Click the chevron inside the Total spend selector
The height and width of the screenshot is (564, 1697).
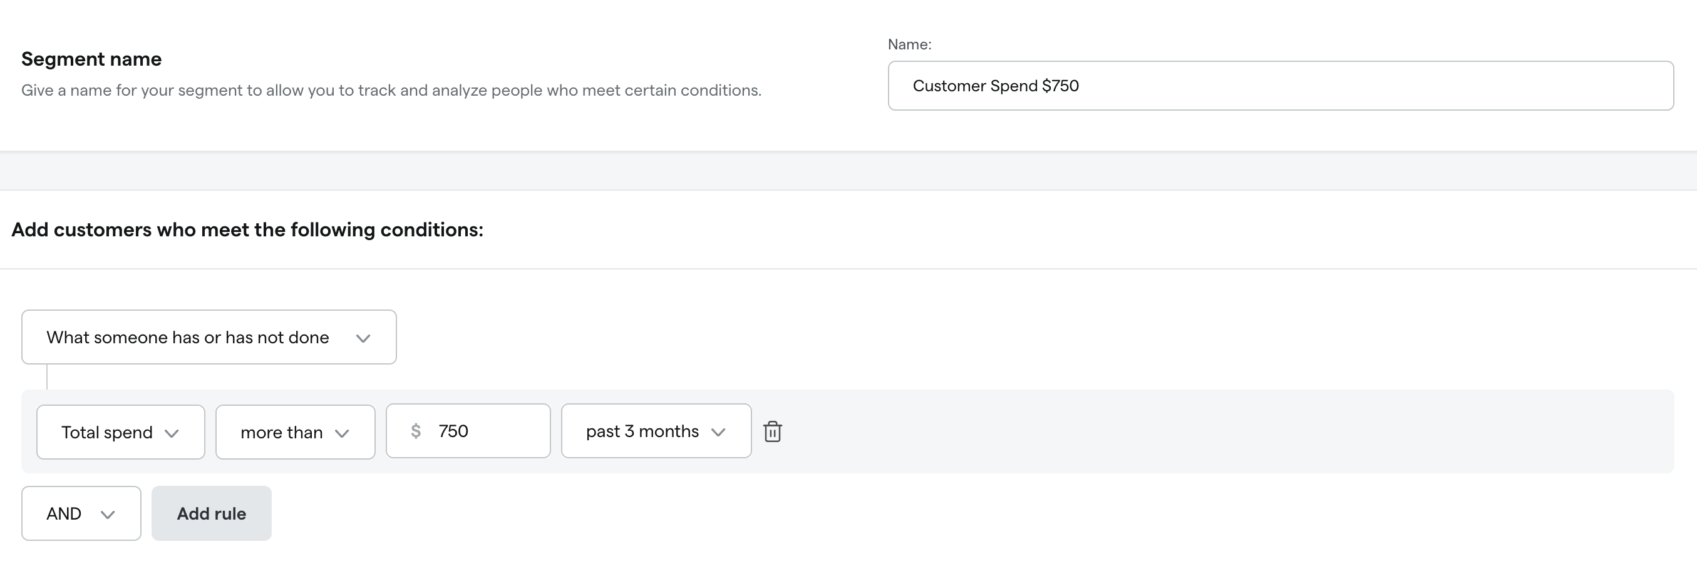(173, 434)
